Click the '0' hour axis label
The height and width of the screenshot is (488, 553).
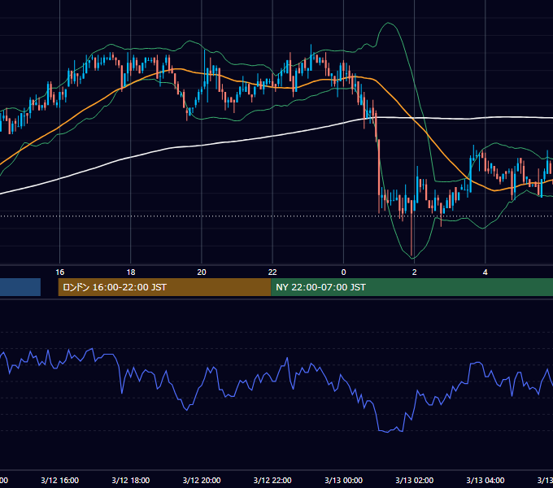(x=343, y=272)
